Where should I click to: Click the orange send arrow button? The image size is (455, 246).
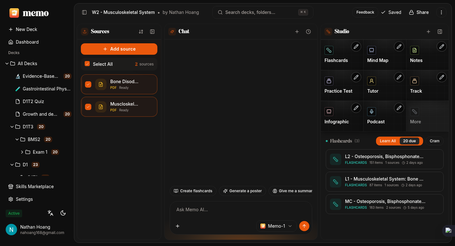[x=304, y=226]
